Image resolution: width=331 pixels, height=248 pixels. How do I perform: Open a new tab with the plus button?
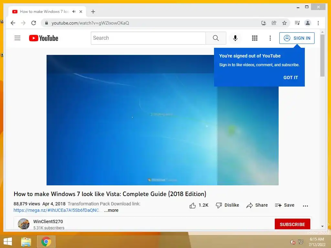pos(93,12)
